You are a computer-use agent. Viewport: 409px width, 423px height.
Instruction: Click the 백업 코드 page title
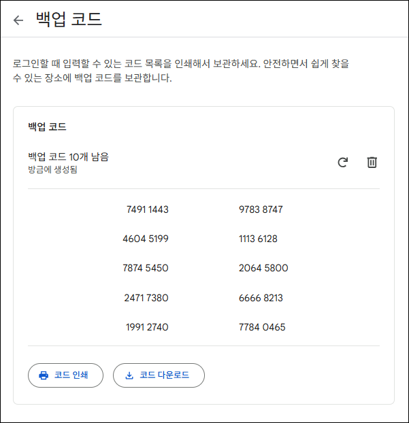(69, 20)
